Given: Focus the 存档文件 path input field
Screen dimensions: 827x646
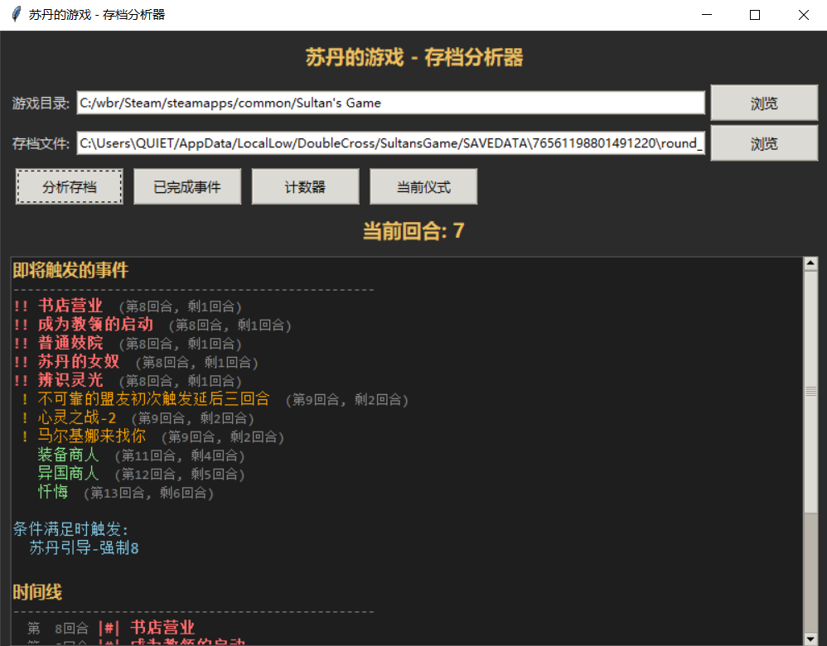Looking at the screenshot, I should point(391,143).
